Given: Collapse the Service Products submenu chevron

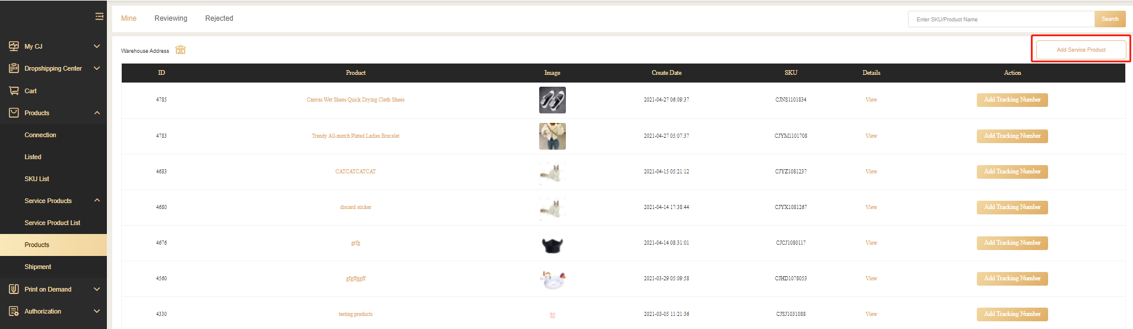Looking at the screenshot, I should [x=97, y=201].
